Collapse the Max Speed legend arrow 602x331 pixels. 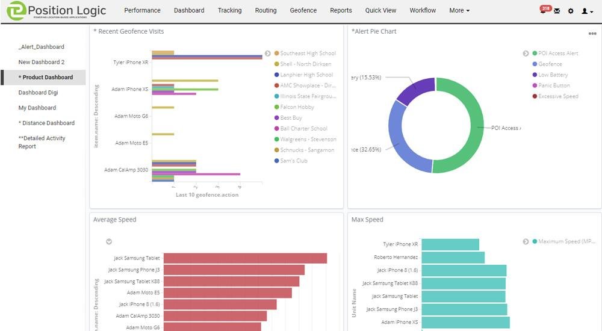click(526, 241)
